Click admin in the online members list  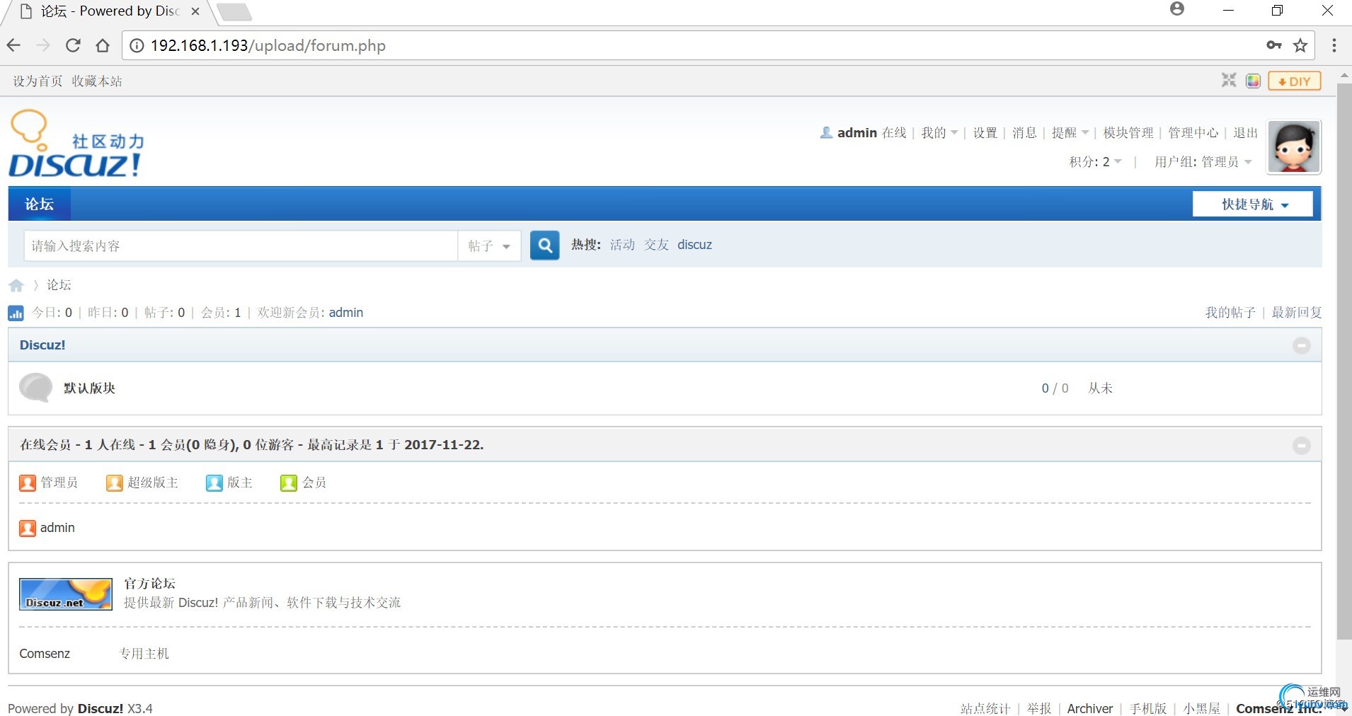pos(57,528)
